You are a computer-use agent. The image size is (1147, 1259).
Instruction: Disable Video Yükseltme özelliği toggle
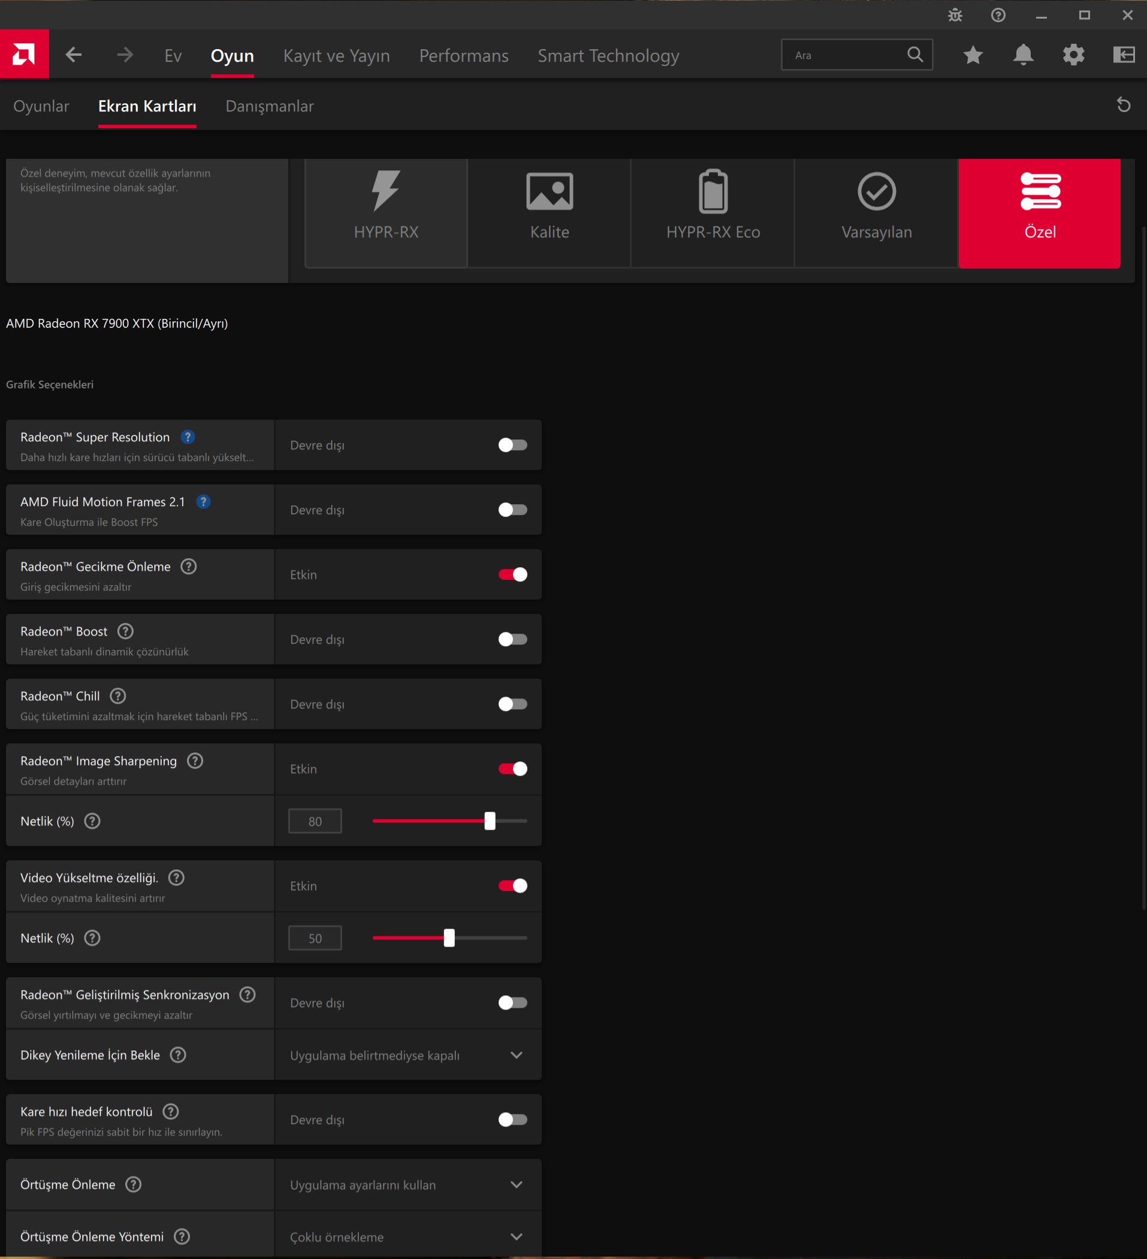pos(512,885)
